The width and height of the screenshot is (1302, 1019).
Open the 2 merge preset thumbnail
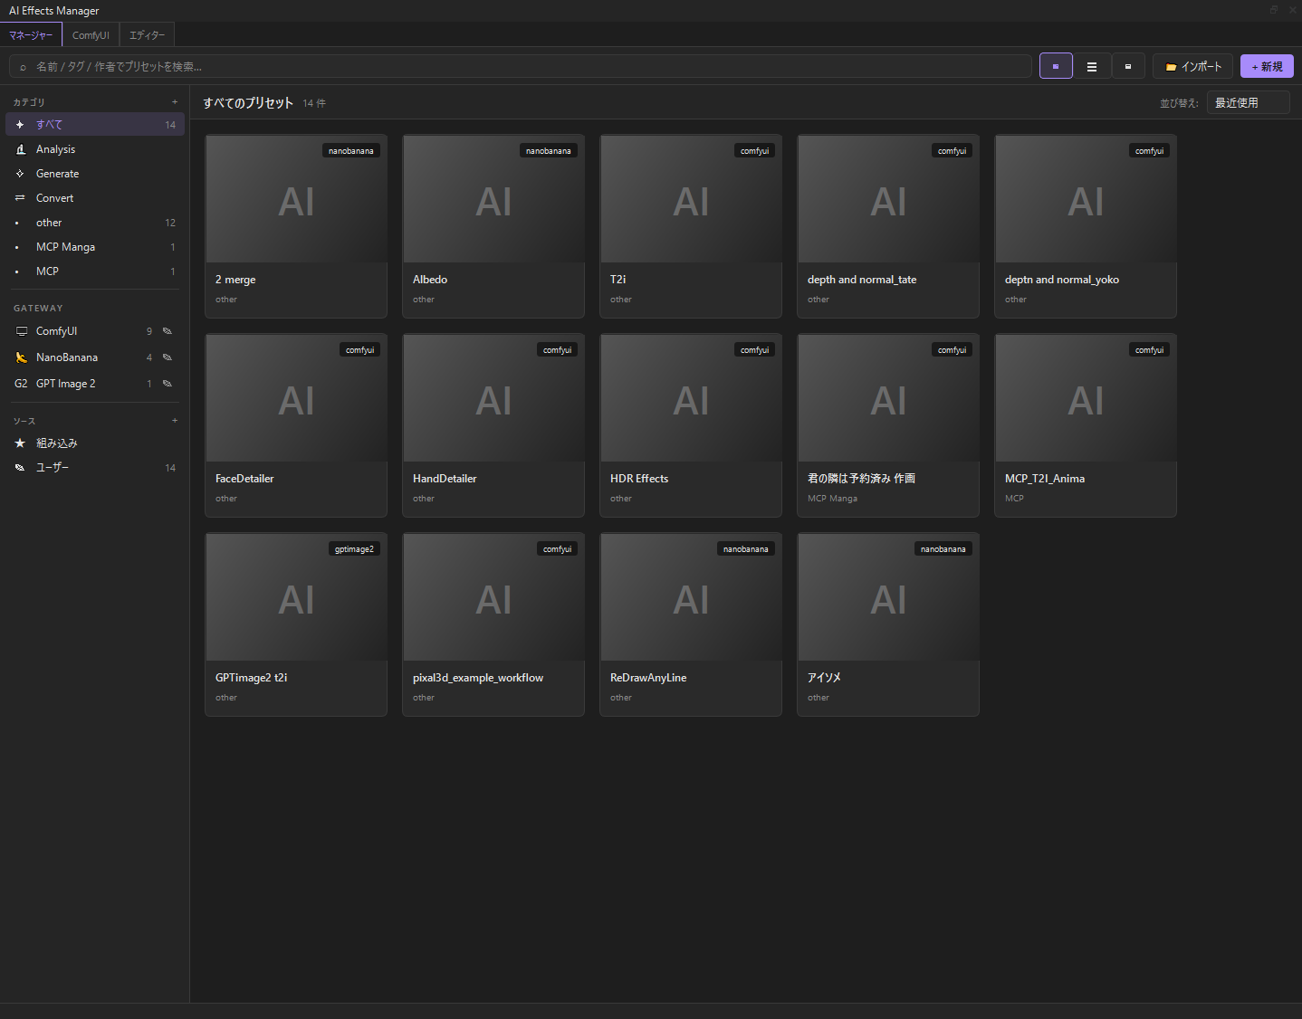point(296,199)
